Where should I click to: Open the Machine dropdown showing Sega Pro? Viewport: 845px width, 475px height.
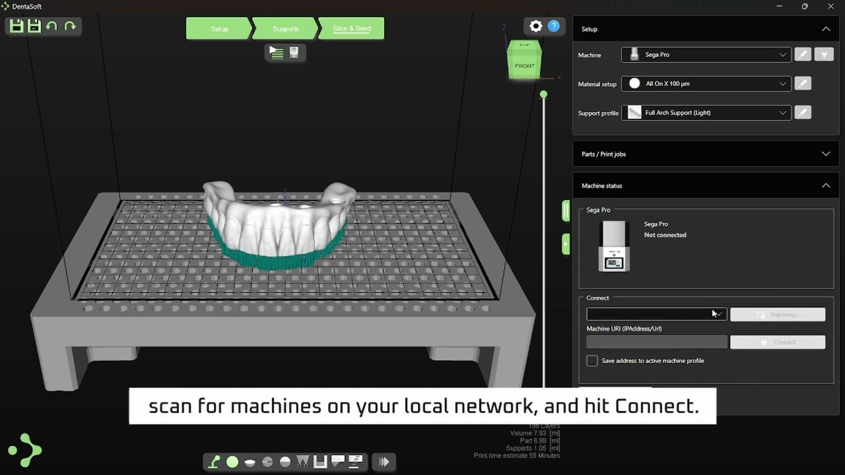[x=706, y=55]
